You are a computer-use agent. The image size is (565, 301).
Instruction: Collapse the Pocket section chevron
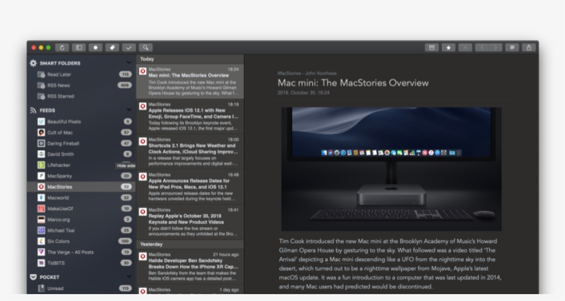[129, 276]
